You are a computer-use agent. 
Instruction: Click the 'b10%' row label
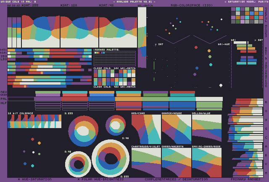3,53
